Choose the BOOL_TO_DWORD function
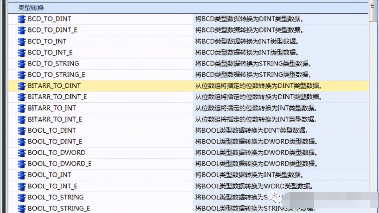This screenshot has width=379, height=213. click(x=57, y=153)
